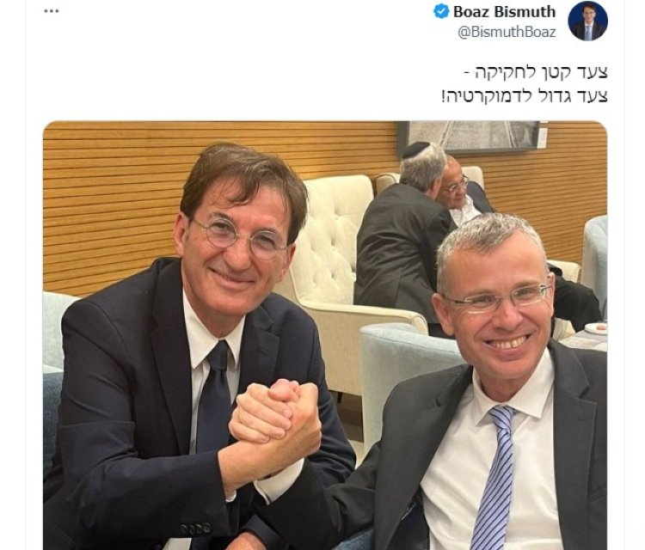Click the blue striped tie in the photo
The image size is (645, 550).
click(494, 479)
